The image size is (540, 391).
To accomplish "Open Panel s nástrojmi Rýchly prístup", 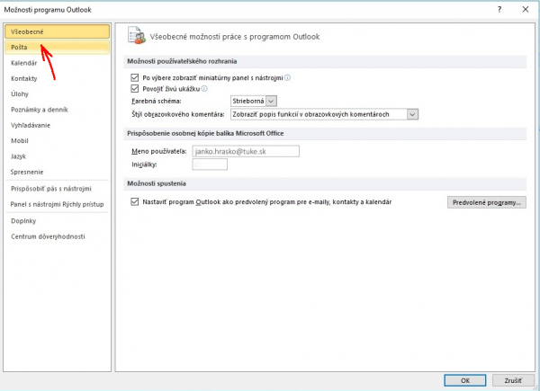I will click(58, 204).
